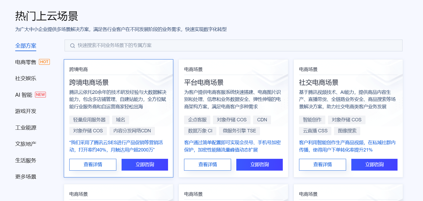Click the 云直播 CSS tag
The width and height of the screenshot is (423, 201).
(315, 131)
